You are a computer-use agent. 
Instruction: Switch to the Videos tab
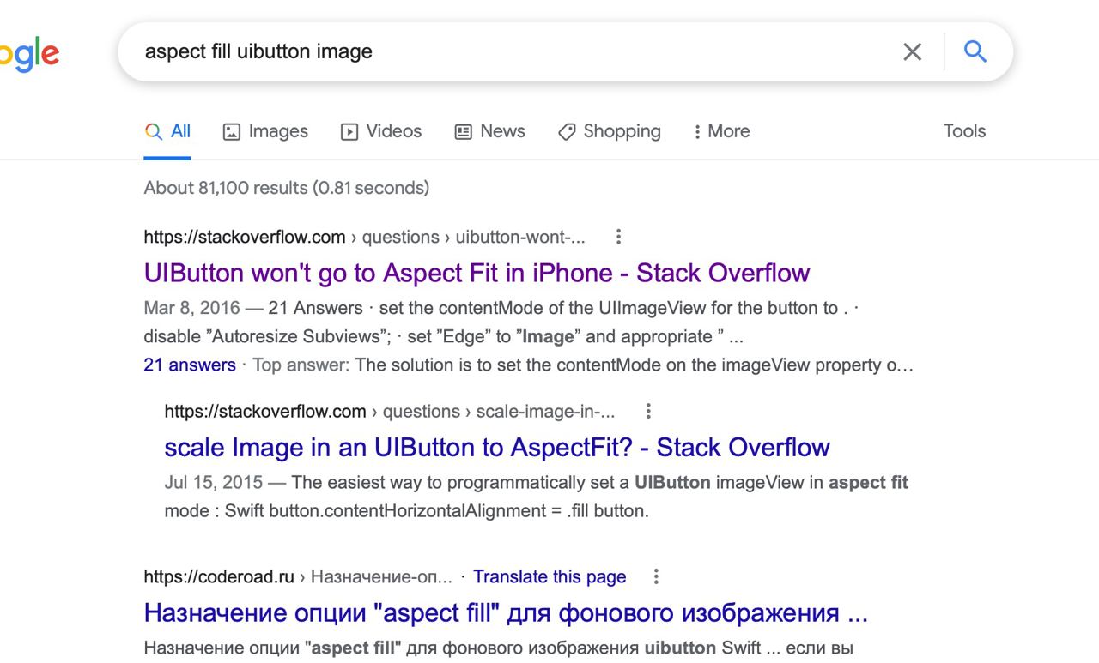click(381, 131)
